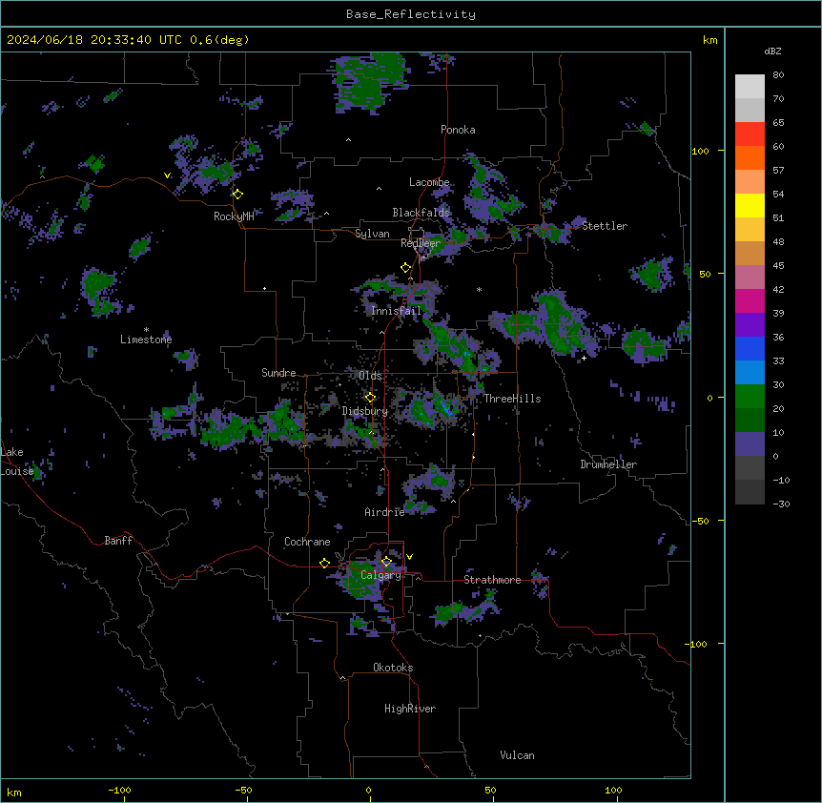Click the 65 value in the dBZ legend
The height and width of the screenshot is (803, 822).
(x=778, y=123)
